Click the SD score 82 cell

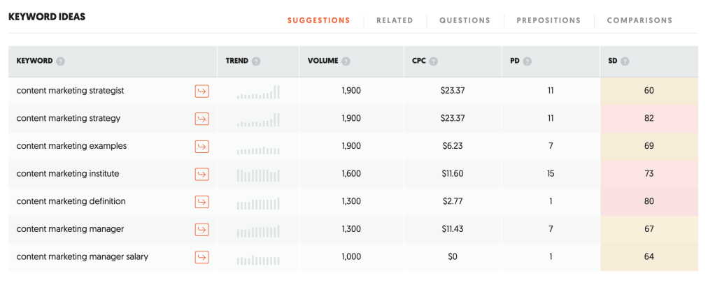point(649,119)
